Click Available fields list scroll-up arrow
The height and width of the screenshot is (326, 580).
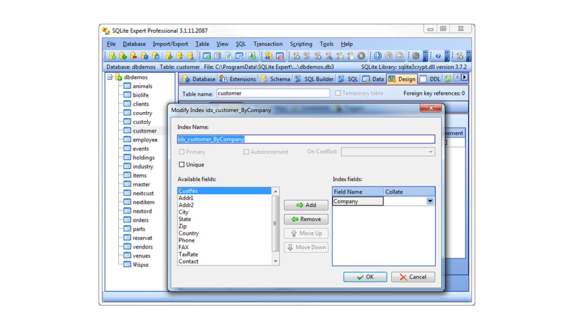tap(276, 191)
